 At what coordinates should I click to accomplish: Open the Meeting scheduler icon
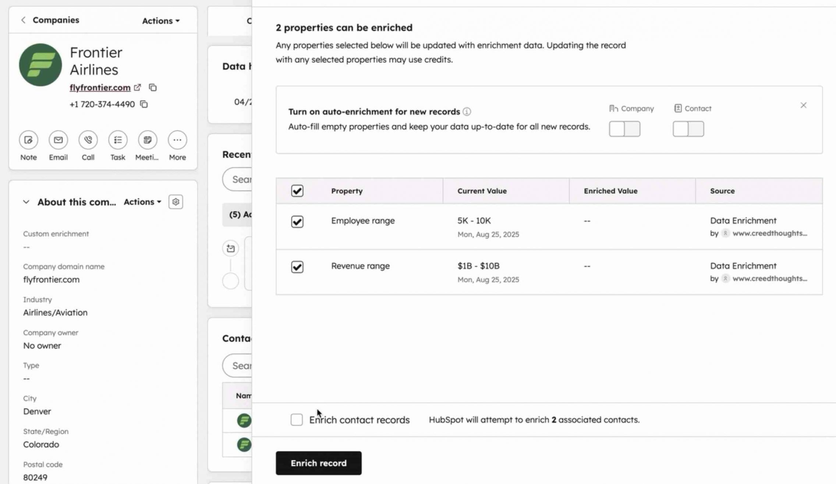coord(147,140)
